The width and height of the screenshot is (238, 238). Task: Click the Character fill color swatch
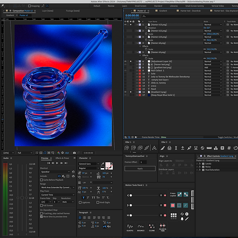pos(107,165)
